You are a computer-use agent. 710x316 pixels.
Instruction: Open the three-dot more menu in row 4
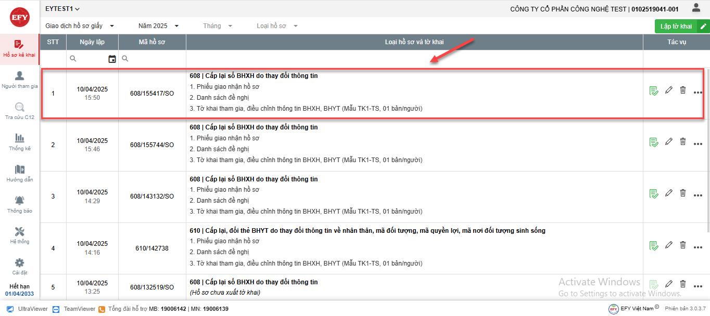pyautogui.click(x=698, y=248)
